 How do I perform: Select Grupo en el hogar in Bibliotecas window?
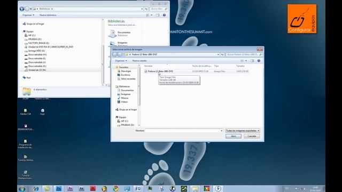[35, 24]
